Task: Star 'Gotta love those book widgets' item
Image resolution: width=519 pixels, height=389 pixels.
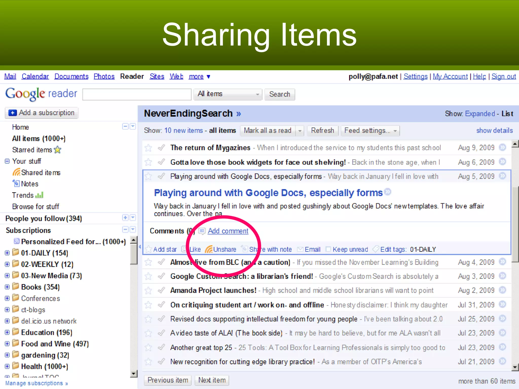Action: 148,162
